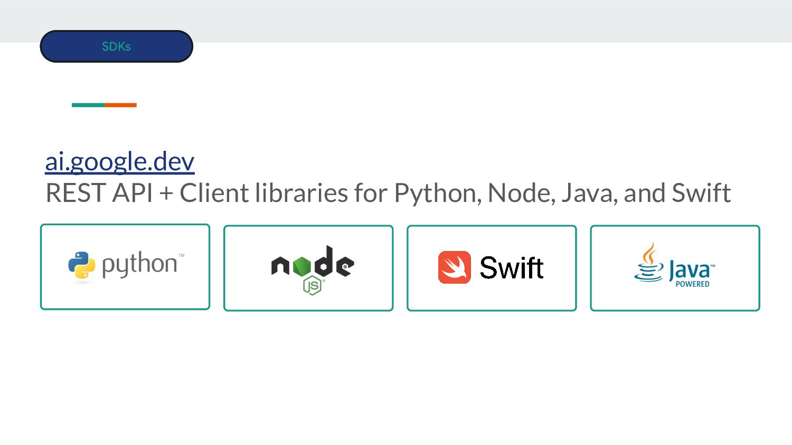Screen dimensions: 792x445
Task: Click the word "Python," in the subtitle
Action: click(x=438, y=194)
